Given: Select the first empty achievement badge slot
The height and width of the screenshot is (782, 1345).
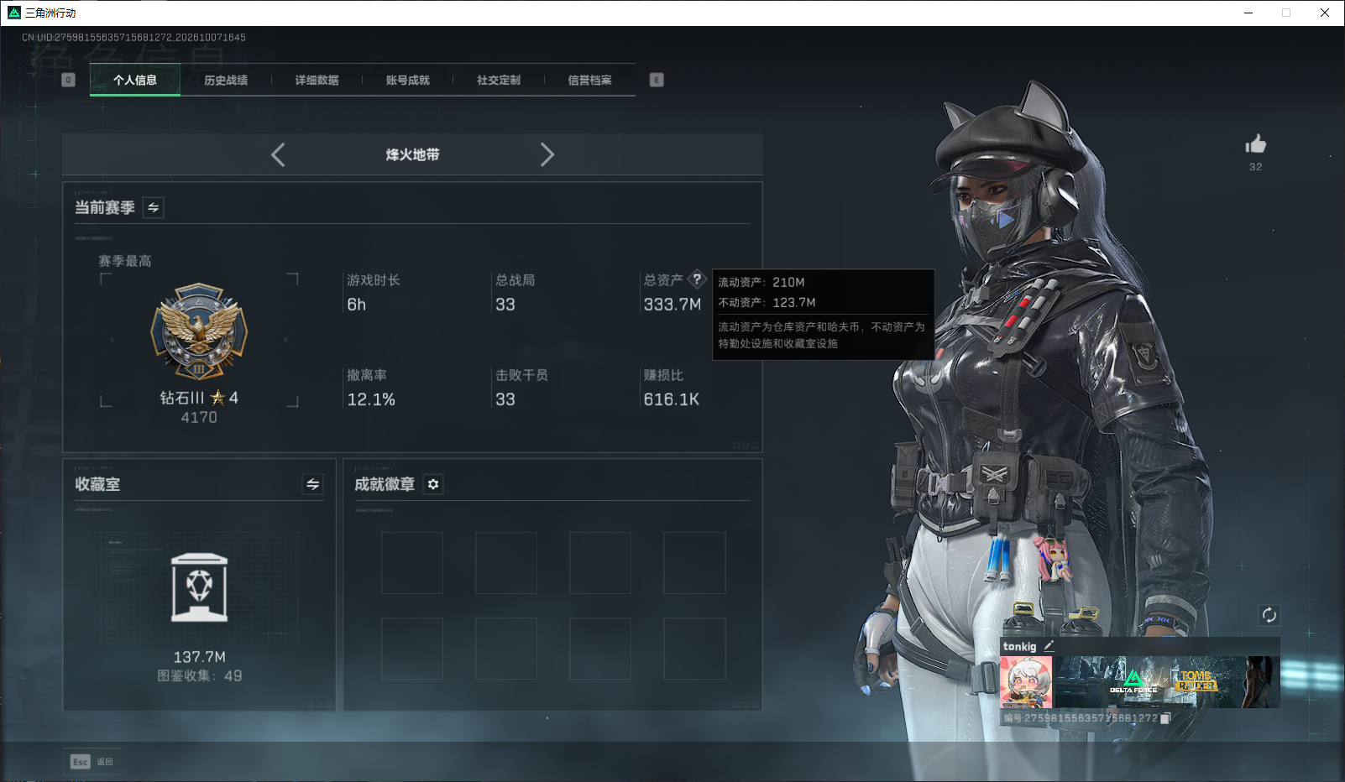Looking at the screenshot, I should (412, 563).
